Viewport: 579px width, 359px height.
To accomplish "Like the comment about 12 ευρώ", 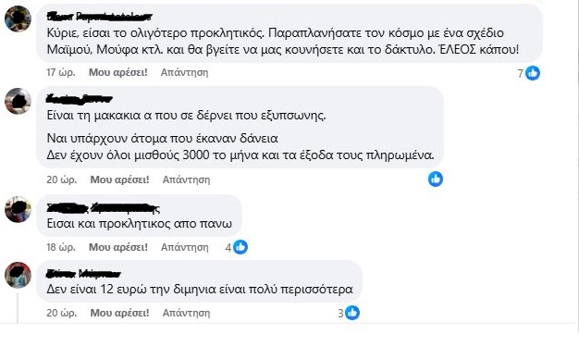I will 119,314.
